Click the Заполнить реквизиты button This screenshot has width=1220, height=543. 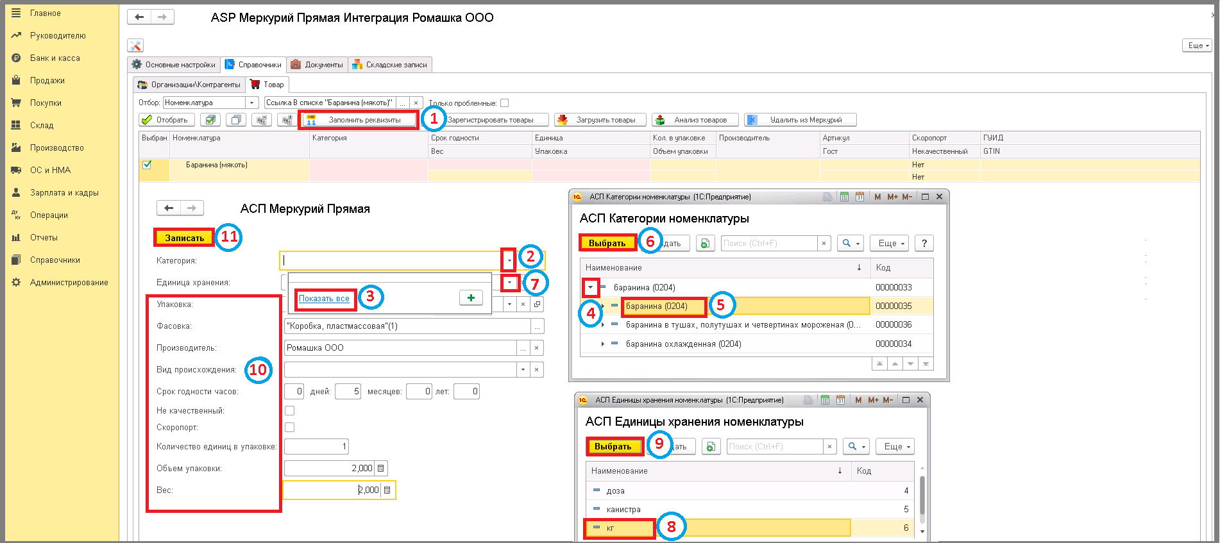(359, 120)
